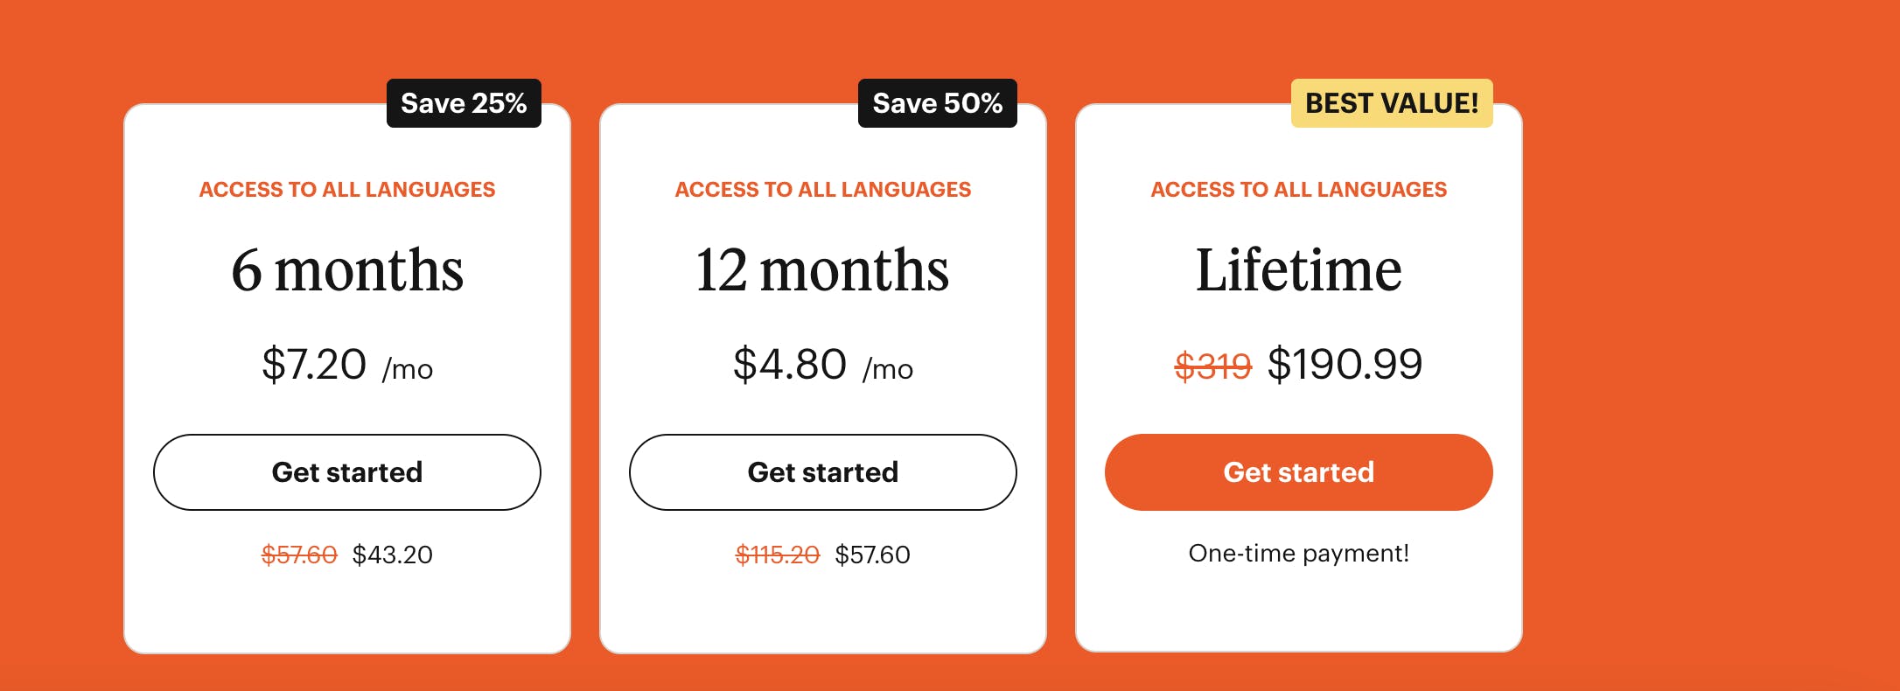Screen dimensions: 1900x691
Task: Click the Save 25% badge
Action: coord(464,103)
